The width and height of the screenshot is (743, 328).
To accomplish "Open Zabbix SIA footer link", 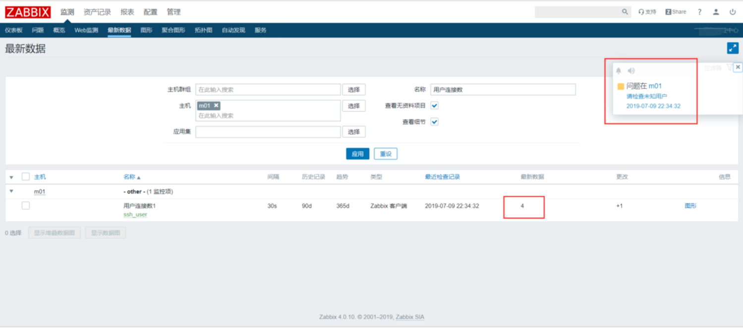I will click(409, 317).
